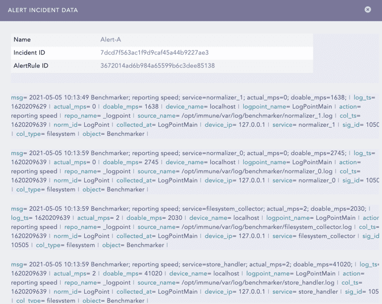382x304 pixels.
Task: Close the Alert Incident Data dialog
Action: click(x=368, y=10)
